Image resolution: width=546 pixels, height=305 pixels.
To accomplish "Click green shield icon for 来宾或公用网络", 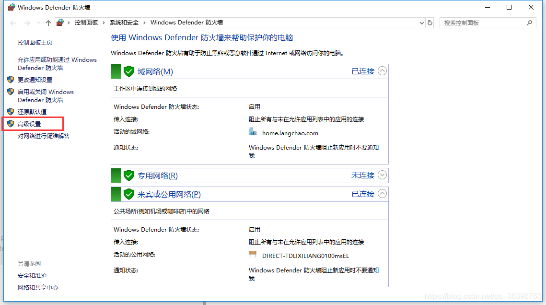I will (129, 194).
